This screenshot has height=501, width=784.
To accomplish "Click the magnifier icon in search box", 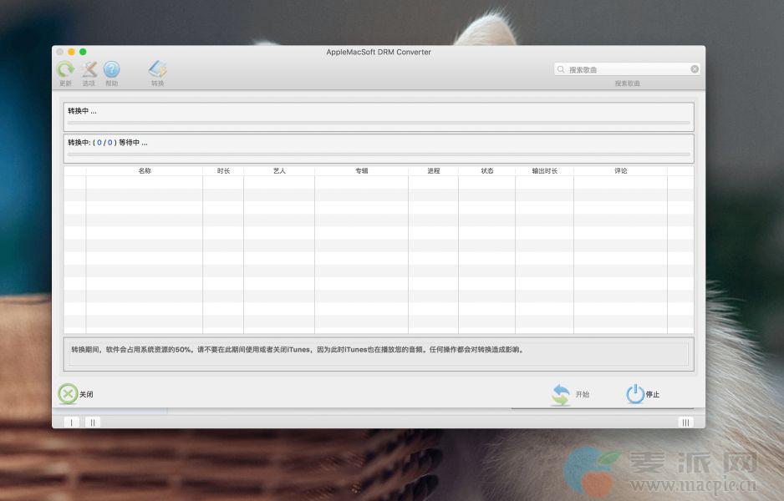I will point(561,69).
